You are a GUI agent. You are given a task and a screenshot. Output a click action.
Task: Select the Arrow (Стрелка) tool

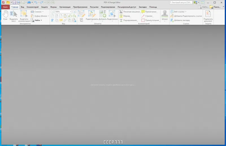[147, 16]
